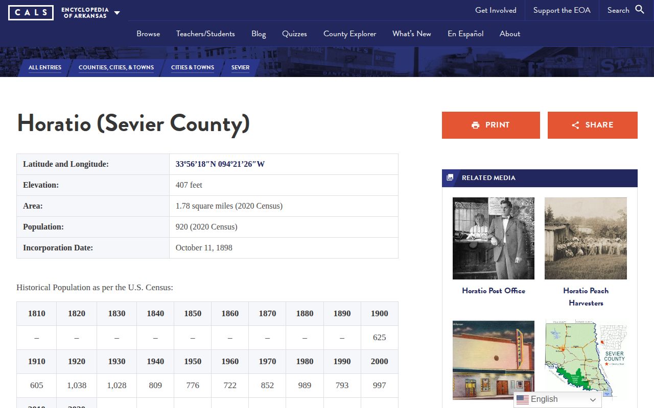Switch to En Español
Image resolution: width=654 pixels, height=408 pixels.
click(465, 34)
